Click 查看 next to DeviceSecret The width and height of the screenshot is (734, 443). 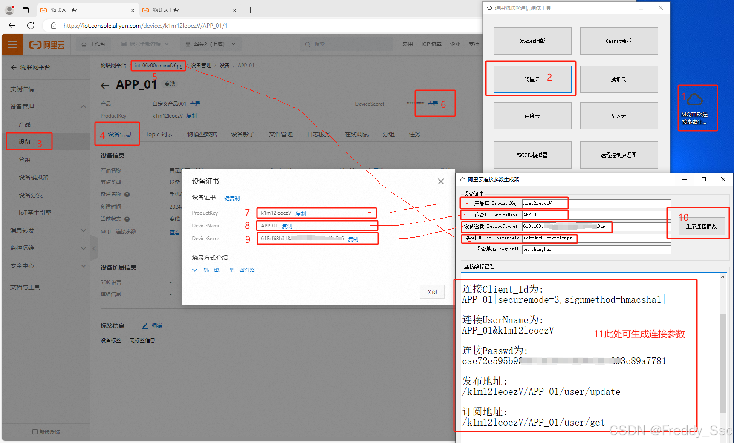pyautogui.click(x=433, y=104)
